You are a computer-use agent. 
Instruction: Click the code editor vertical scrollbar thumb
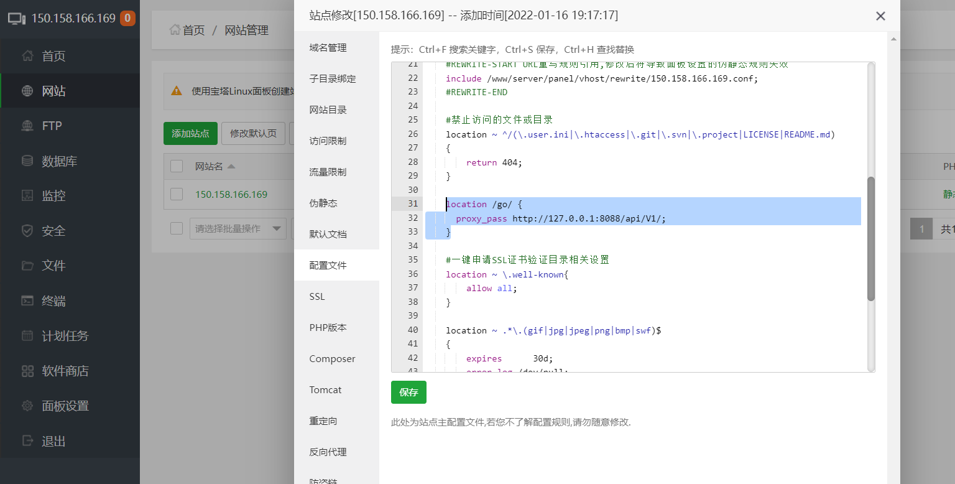click(870, 238)
